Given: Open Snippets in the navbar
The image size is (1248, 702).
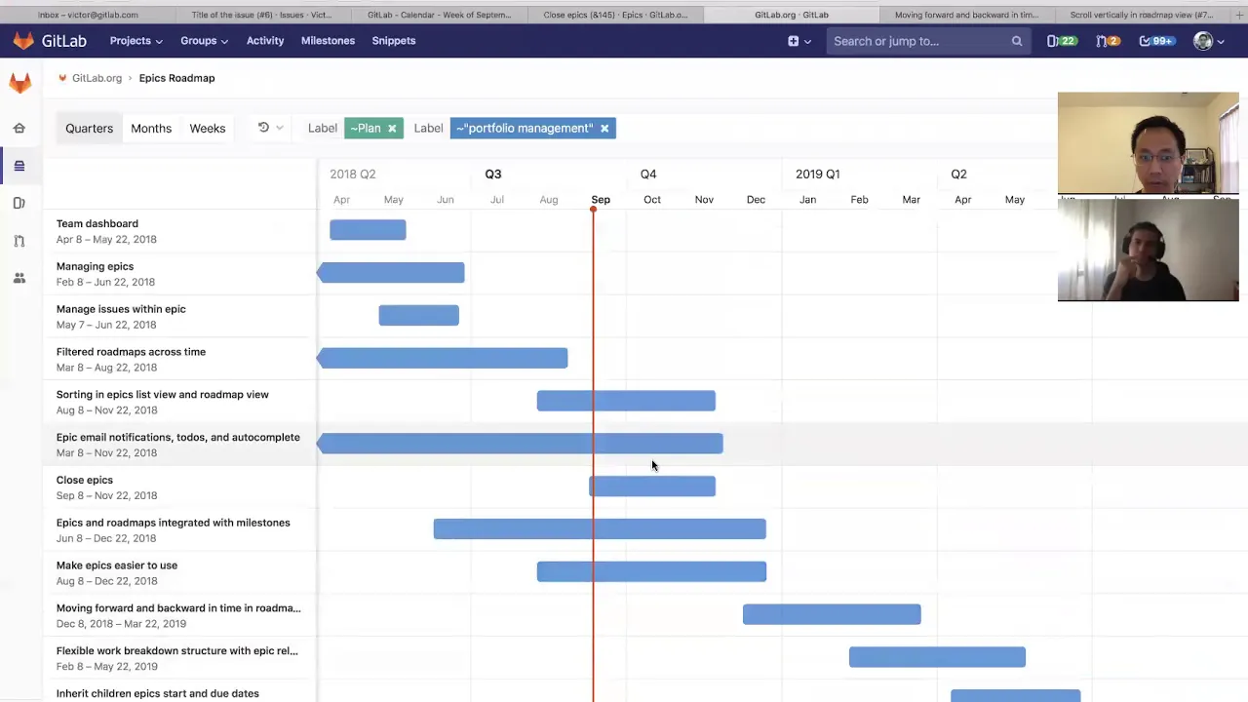Looking at the screenshot, I should point(394,41).
